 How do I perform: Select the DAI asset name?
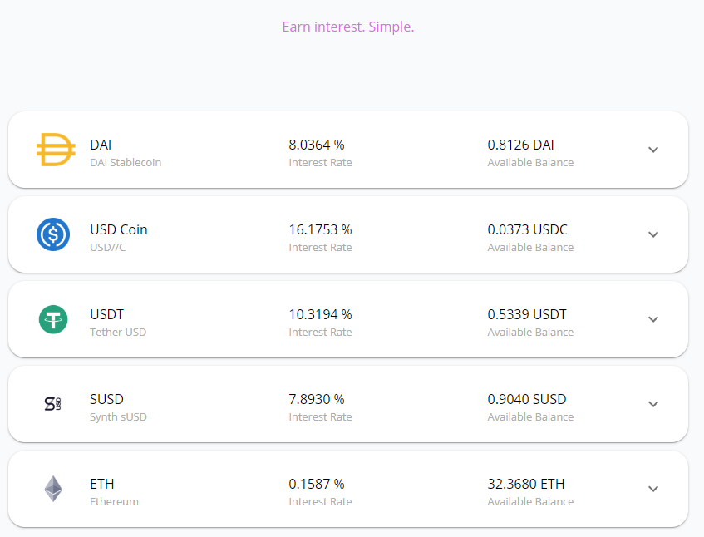pos(101,145)
